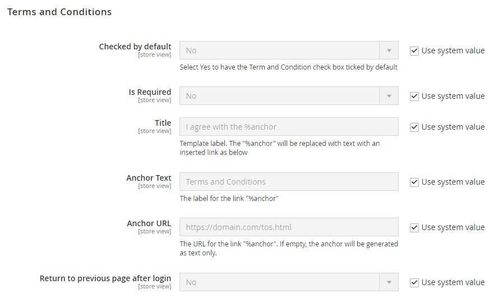The image size is (503, 298).
Task: Toggle Use system value for Checked by default
Action: pos(414,51)
